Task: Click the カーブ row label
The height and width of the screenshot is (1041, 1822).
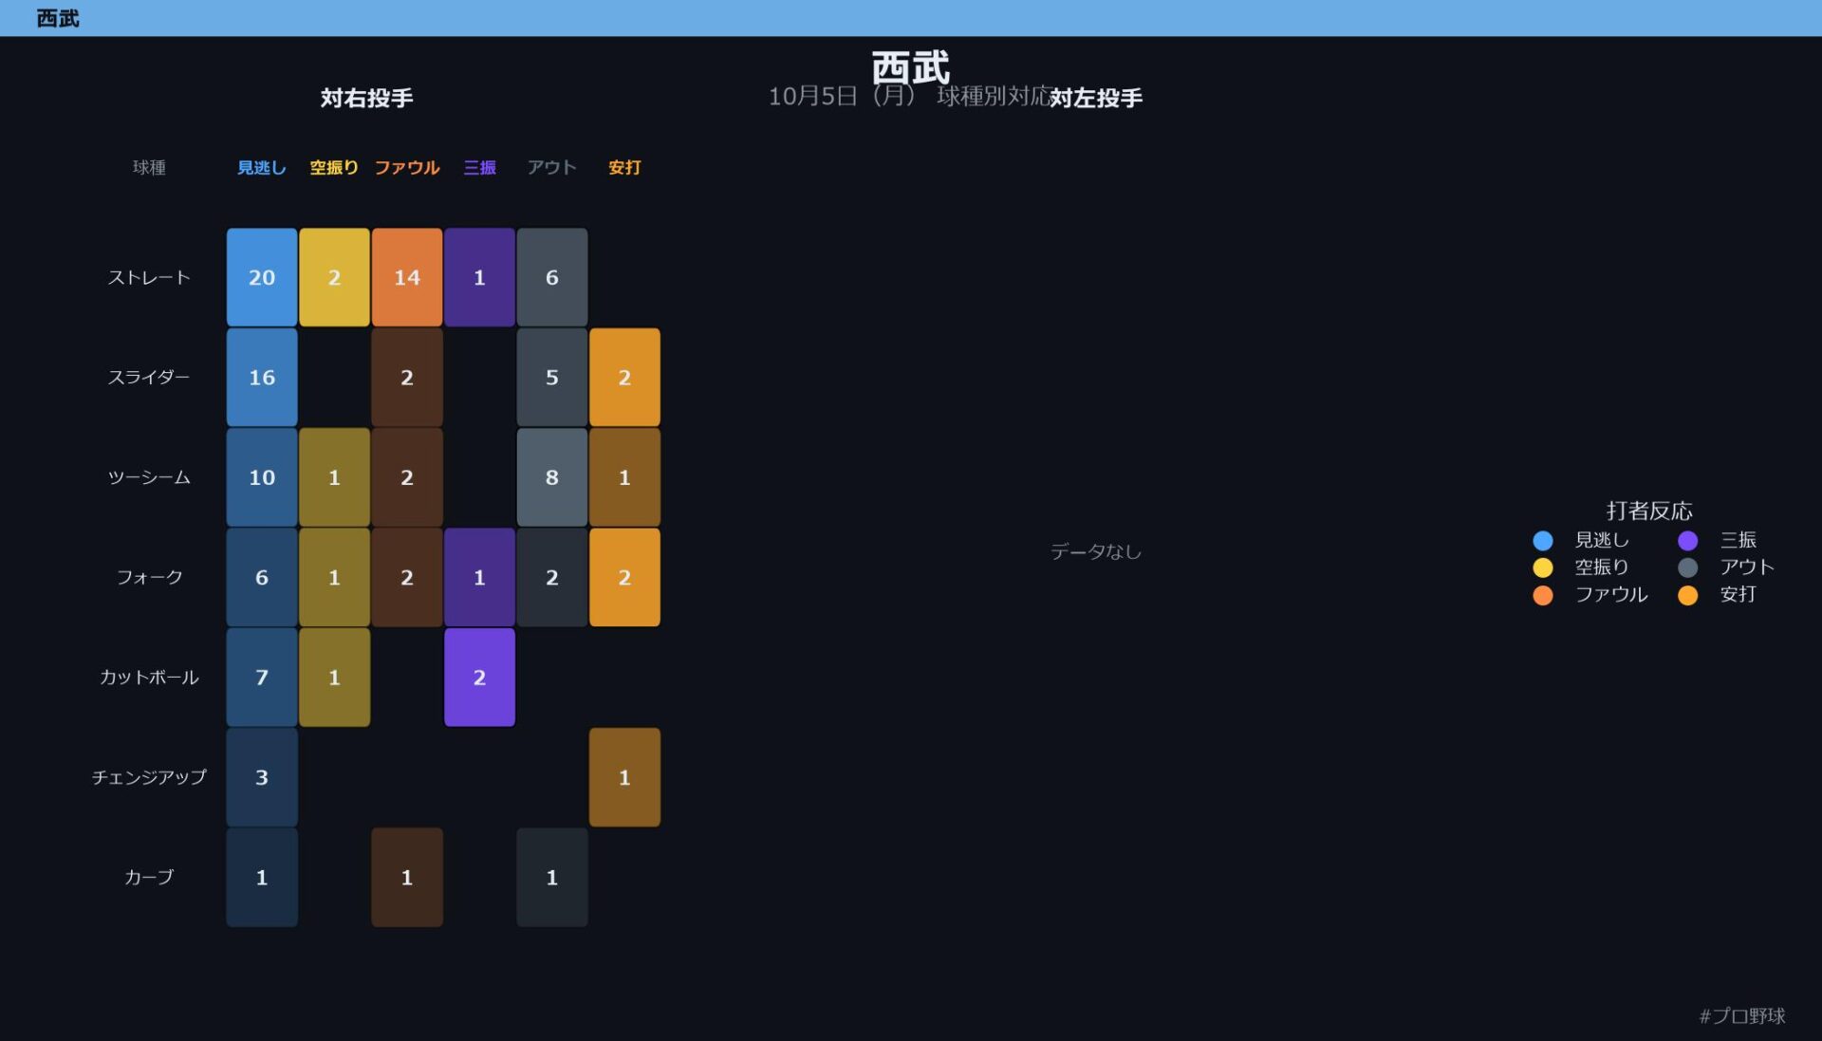Action: point(149,877)
